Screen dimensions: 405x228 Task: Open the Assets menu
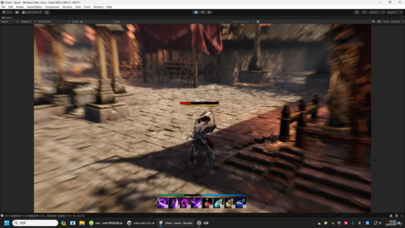tap(20, 7)
